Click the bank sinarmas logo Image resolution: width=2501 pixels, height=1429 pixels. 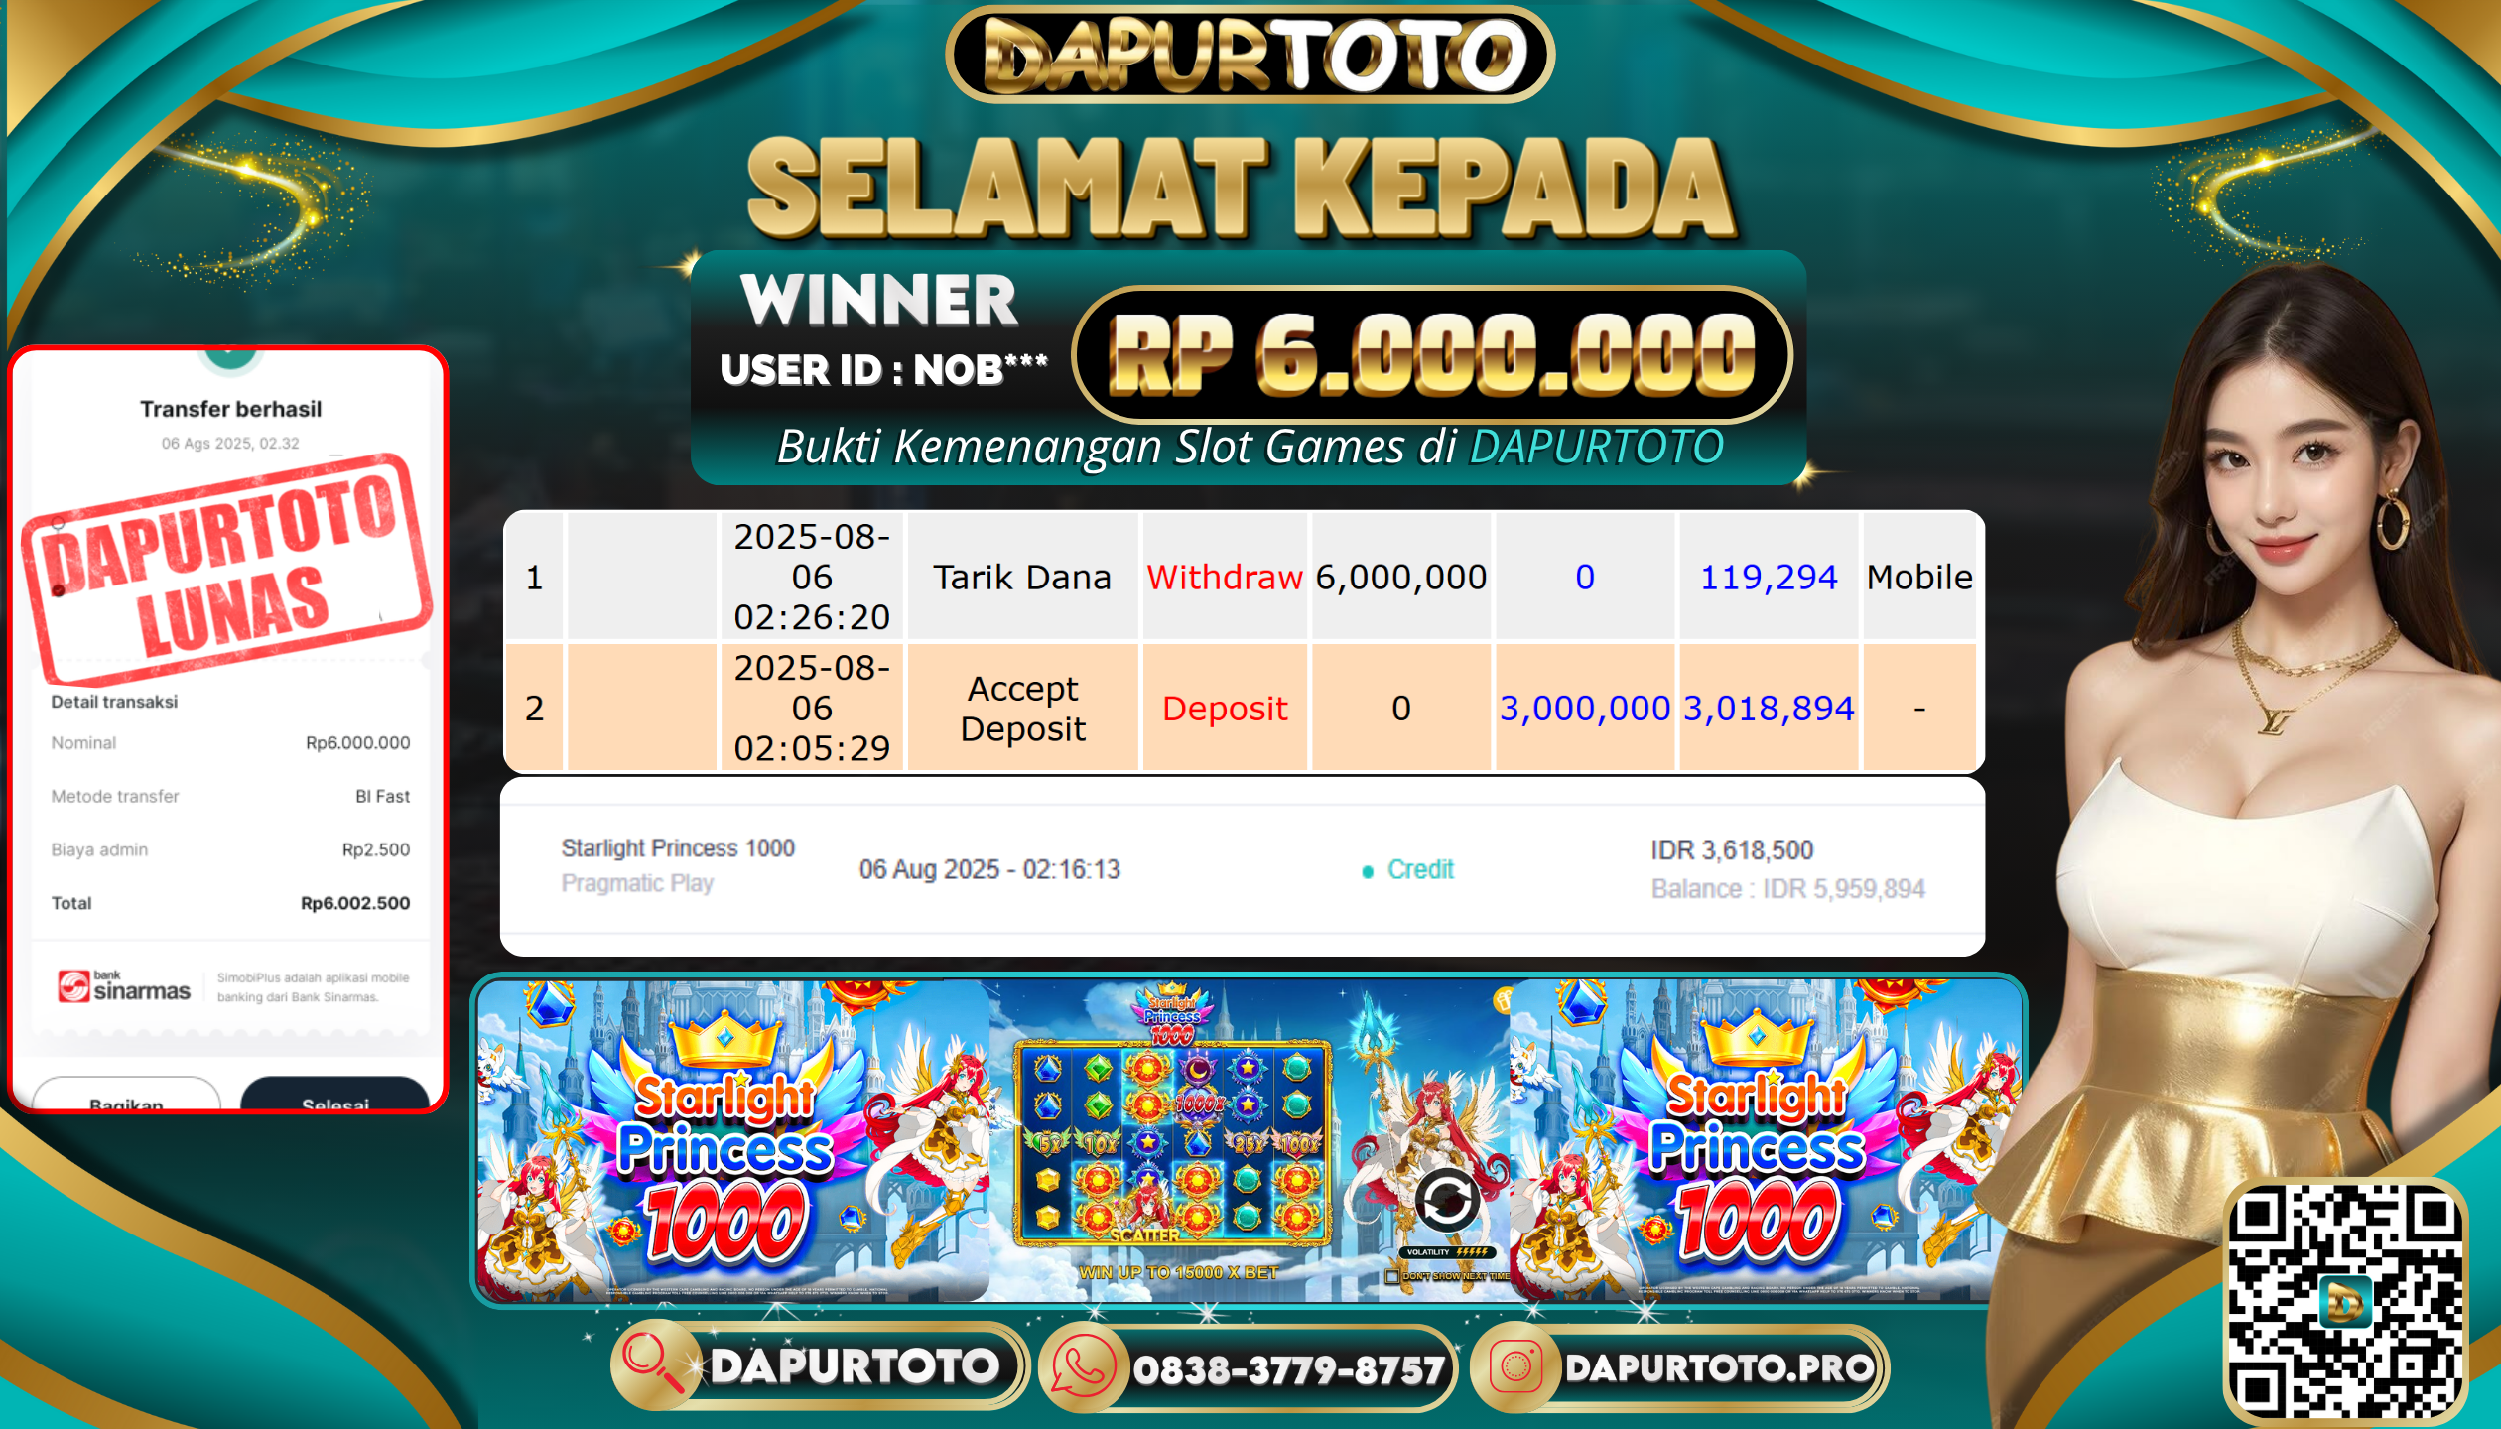pyautogui.click(x=124, y=986)
